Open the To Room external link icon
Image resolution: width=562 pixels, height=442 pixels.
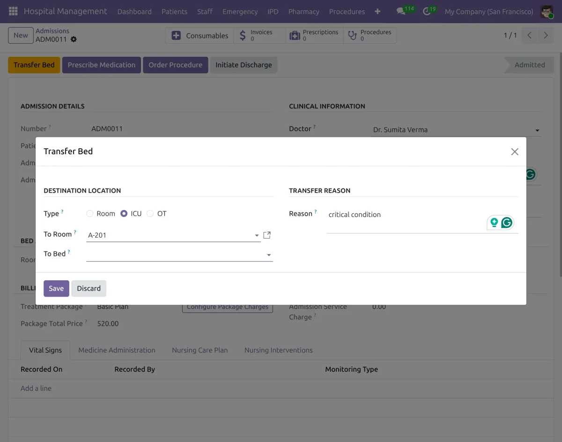point(267,235)
